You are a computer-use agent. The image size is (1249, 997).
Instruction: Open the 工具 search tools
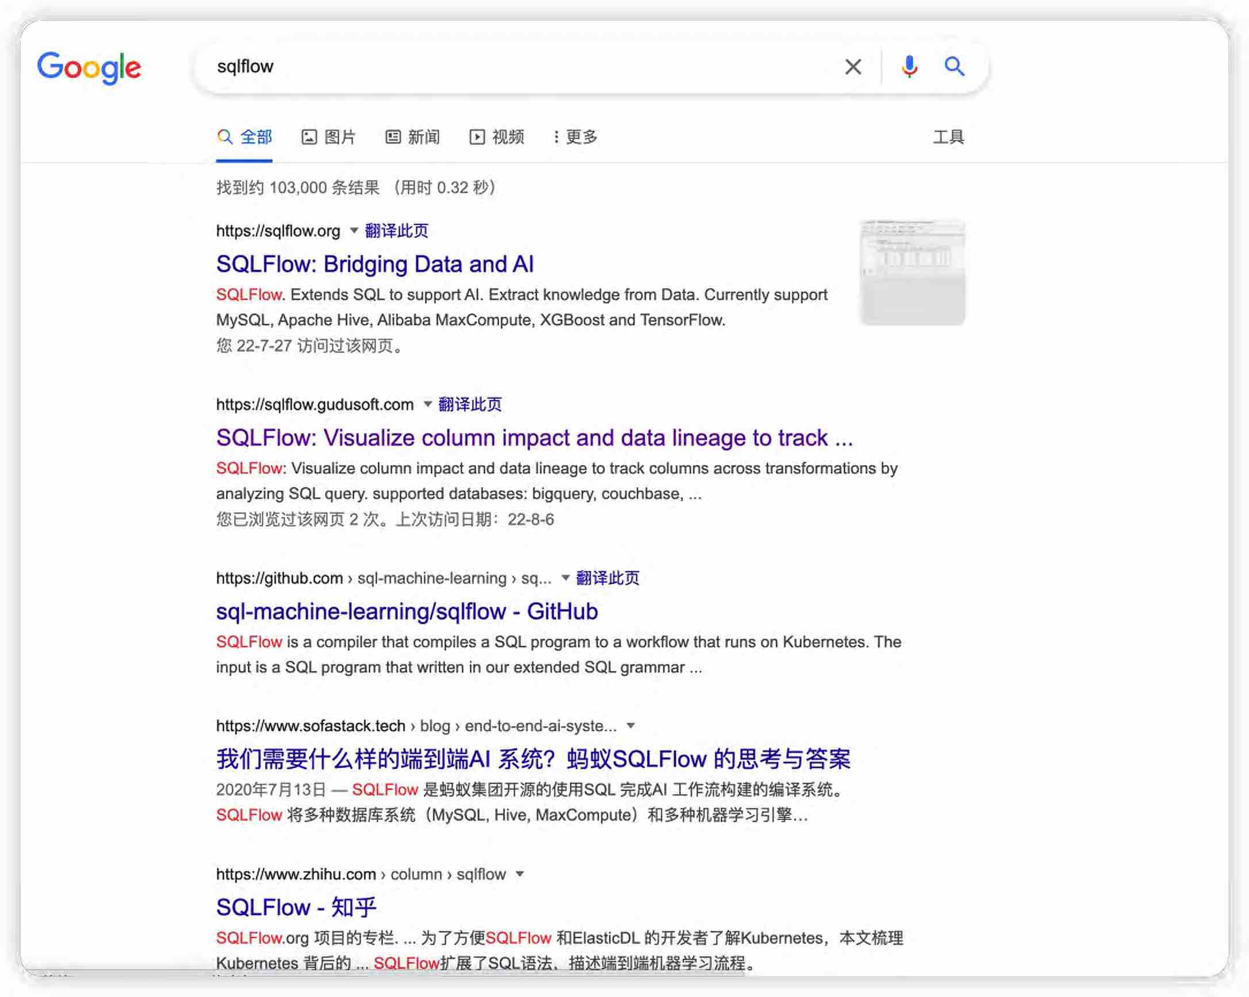click(x=948, y=137)
